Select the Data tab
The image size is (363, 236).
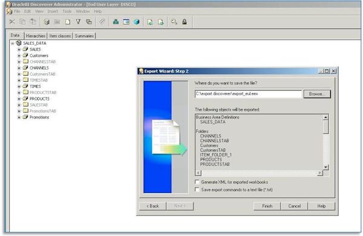15,36
